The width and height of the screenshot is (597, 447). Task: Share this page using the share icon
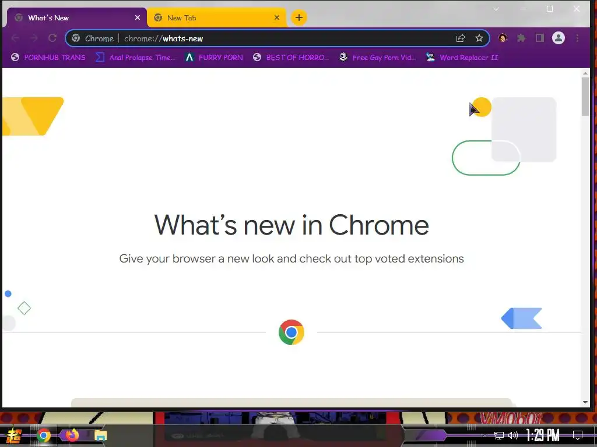461,38
